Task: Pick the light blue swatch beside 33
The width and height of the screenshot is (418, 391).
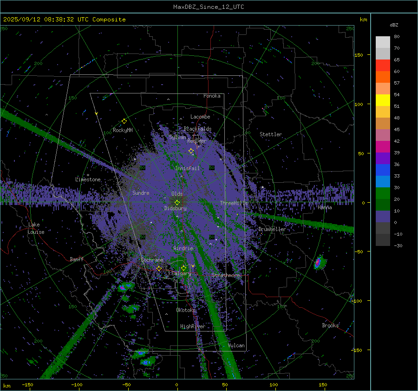Action: tap(383, 182)
